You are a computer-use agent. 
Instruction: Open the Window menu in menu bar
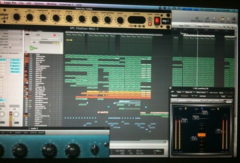click(52, 4)
